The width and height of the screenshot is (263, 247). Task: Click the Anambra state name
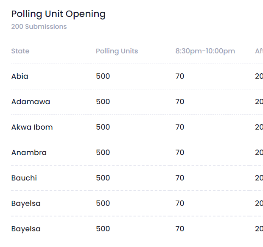click(x=29, y=153)
